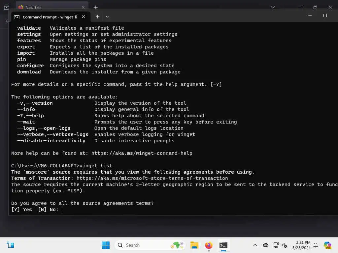This screenshot has height=253, width=338.
Task: Open the browser tab list chevron
Action: [272, 7]
